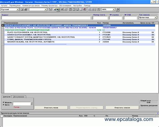
Task: Click the Цена за ед. column header
Action: click(145, 23)
